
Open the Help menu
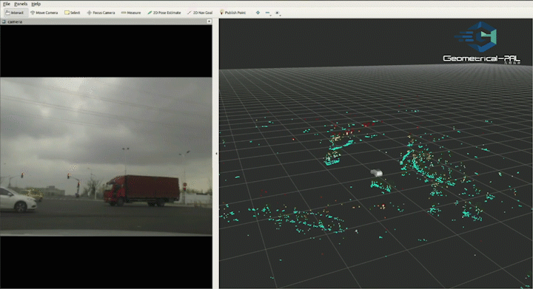[x=36, y=4]
